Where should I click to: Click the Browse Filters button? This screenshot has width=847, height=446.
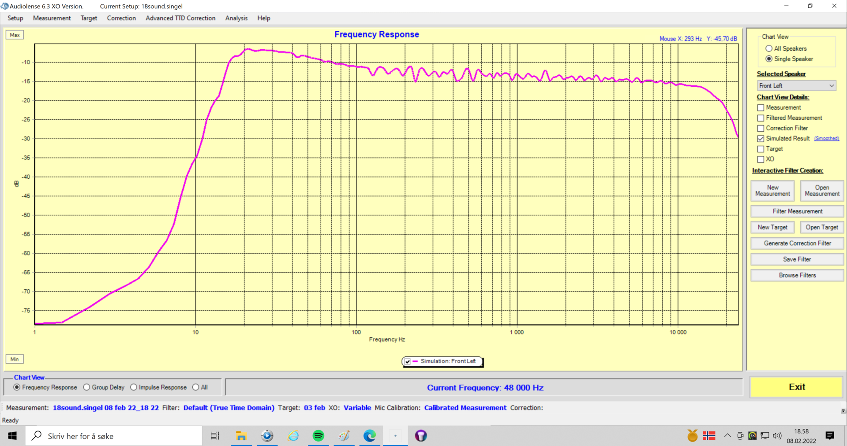(797, 275)
